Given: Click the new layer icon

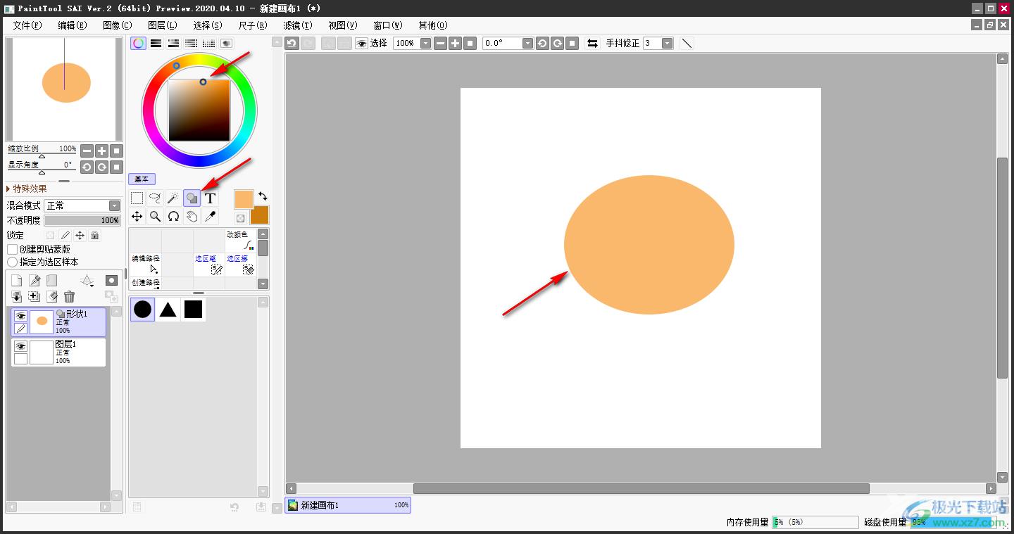Looking at the screenshot, I should 16,281.
